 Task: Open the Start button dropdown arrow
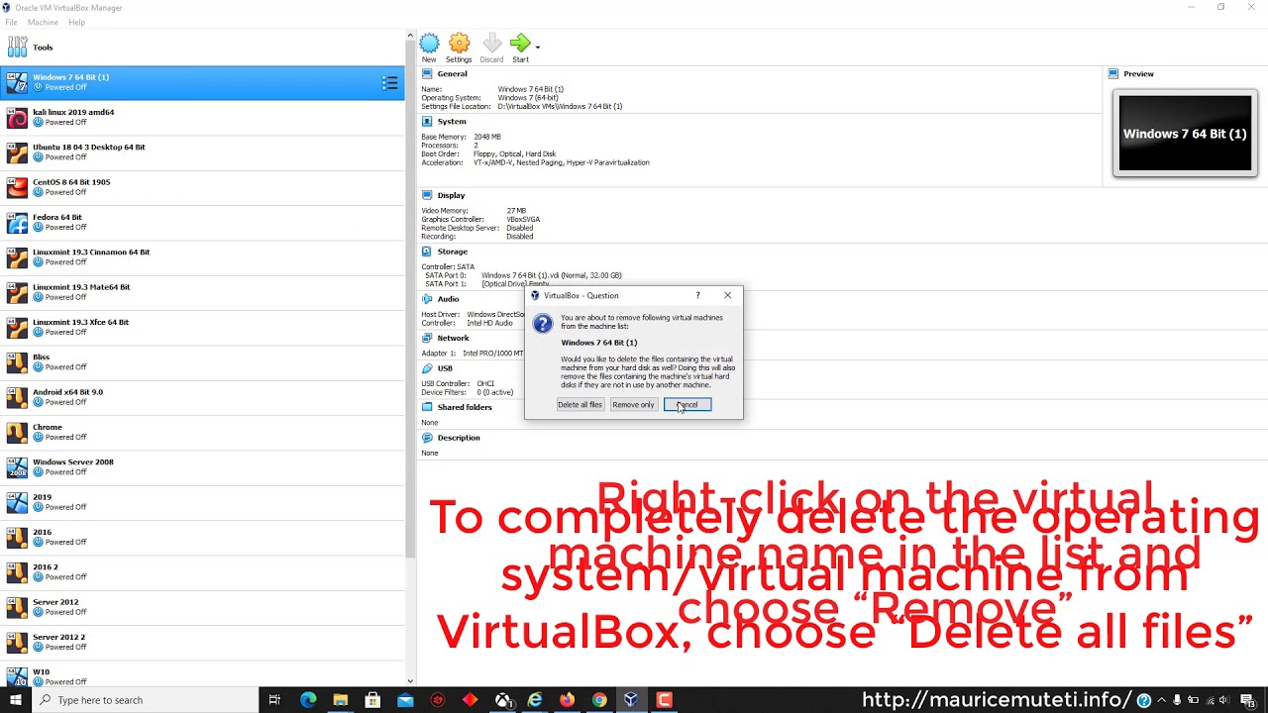click(538, 47)
